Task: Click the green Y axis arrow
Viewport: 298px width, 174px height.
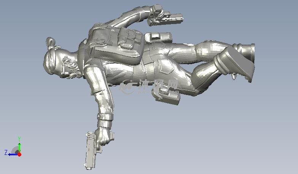Action: 19,147
